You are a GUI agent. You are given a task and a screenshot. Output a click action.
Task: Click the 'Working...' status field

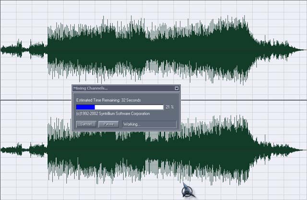pyautogui.click(x=149, y=124)
